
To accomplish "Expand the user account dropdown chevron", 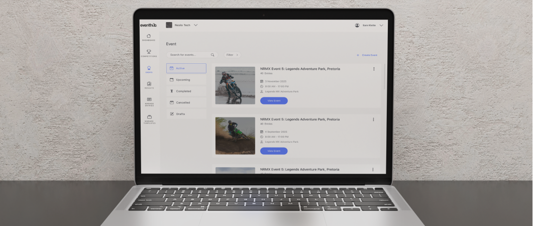I will point(381,25).
